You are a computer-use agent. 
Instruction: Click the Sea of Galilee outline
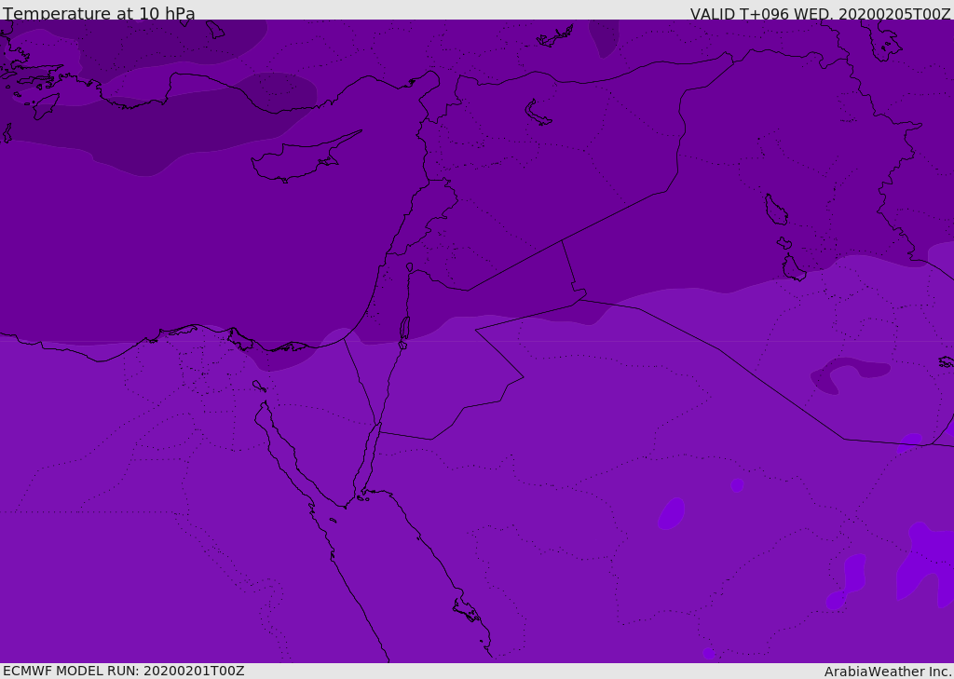click(410, 267)
